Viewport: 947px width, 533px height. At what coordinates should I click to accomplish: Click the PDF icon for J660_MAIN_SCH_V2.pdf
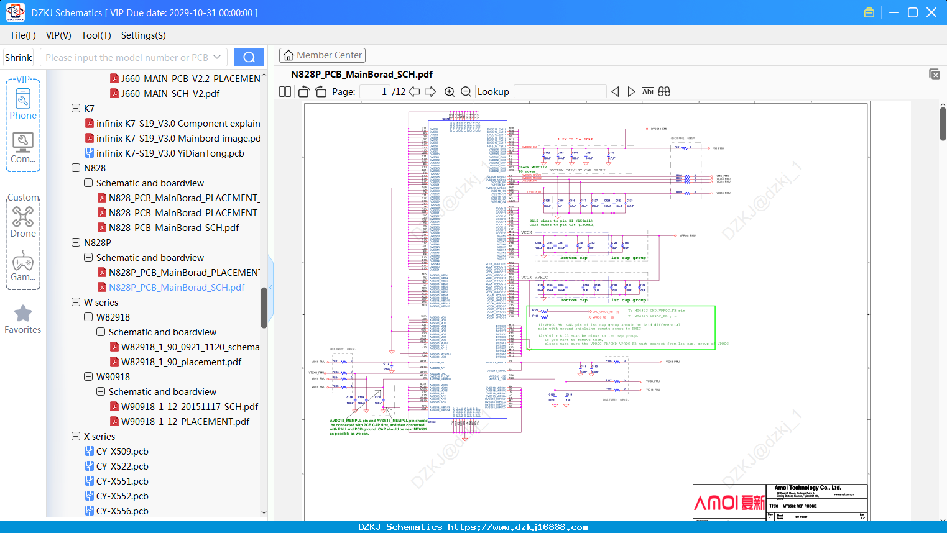114,93
